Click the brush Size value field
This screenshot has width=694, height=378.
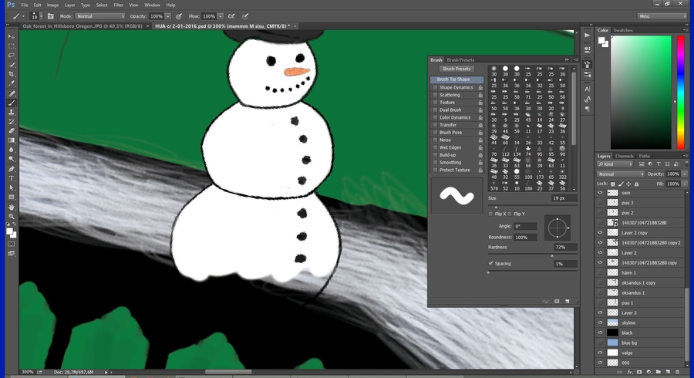tap(564, 198)
